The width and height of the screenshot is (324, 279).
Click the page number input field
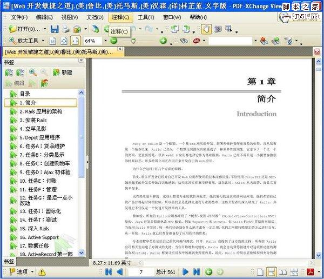point(141,272)
